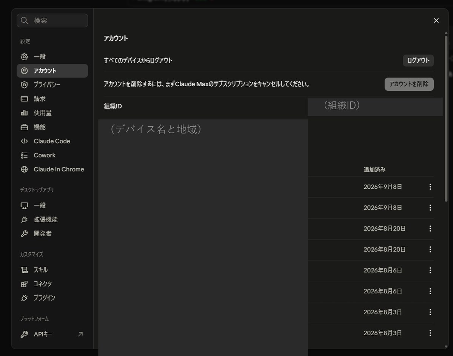Close the settings dialog with X
Screen dimensions: 453x356
pos(436,20)
